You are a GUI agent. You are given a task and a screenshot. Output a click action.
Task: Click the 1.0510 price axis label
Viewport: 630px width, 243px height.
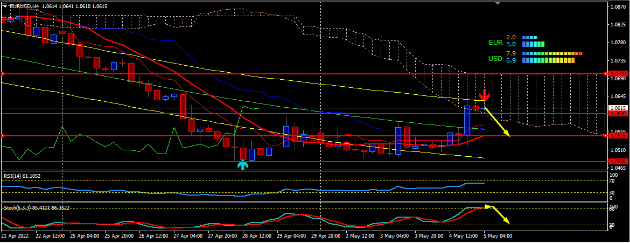(618, 150)
